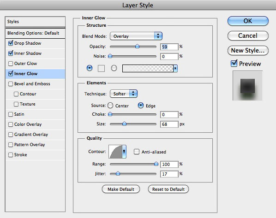The image size is (276, 218).
Task: Focus the Jitter value field
Action: tap(169, 174)
